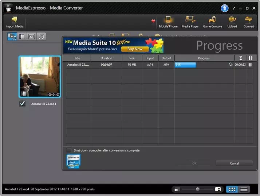Click the large thumbnail size icon

pos(218,189)
